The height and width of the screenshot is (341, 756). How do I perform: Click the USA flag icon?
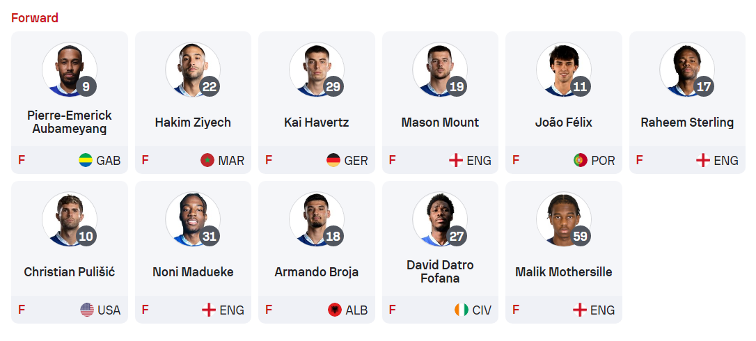point(87,310)
